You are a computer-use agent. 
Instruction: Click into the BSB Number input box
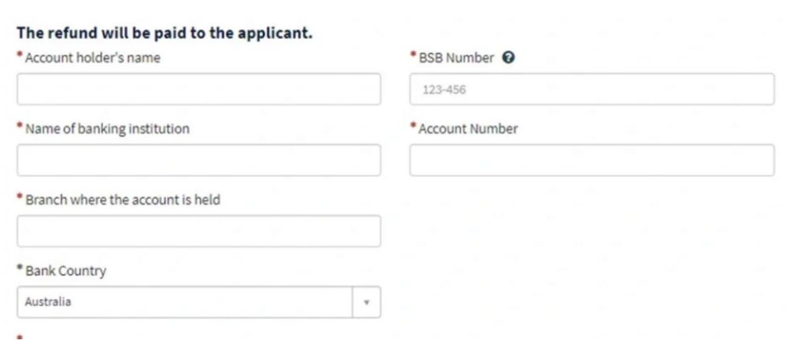pyautogui.click(x=591, y=89)
